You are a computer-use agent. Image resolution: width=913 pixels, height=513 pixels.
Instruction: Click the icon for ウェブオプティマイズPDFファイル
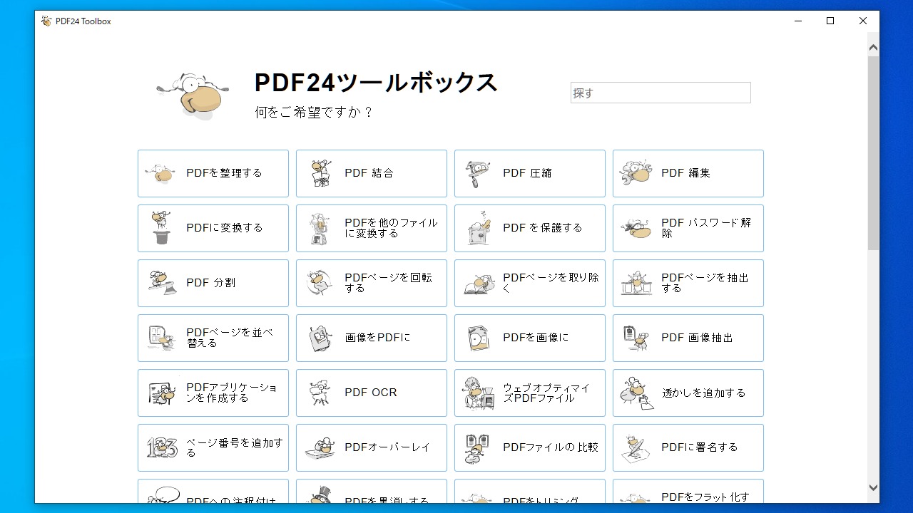[479, 393]
